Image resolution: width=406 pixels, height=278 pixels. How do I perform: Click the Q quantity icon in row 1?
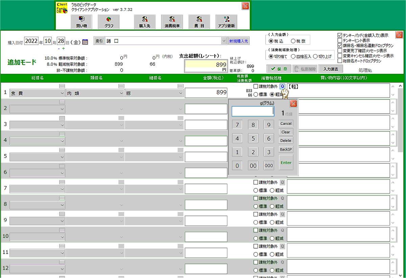coord(283,87)
